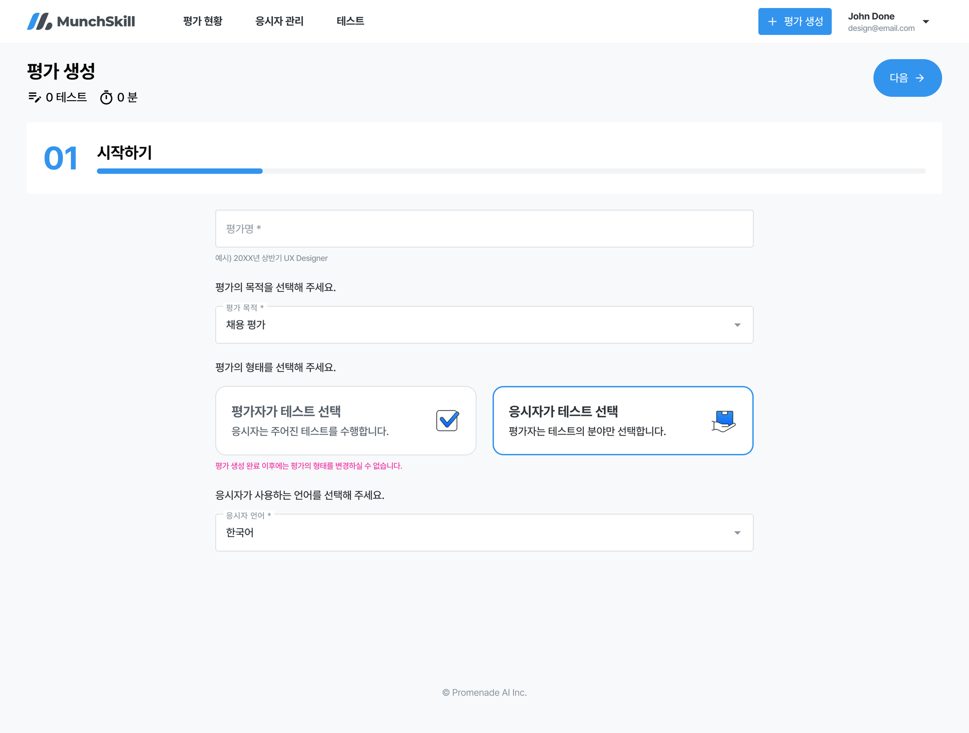Click the arrow icon in 다음 button
Screen dimensions: 969x733
tap(920, 78)
